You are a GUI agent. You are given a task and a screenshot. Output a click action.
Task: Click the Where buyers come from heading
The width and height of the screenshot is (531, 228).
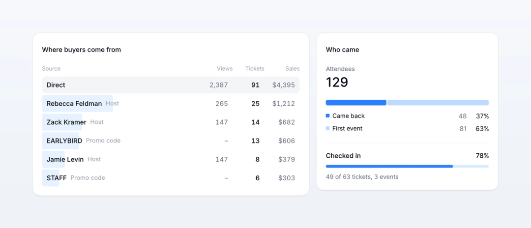tap(81, 50)
